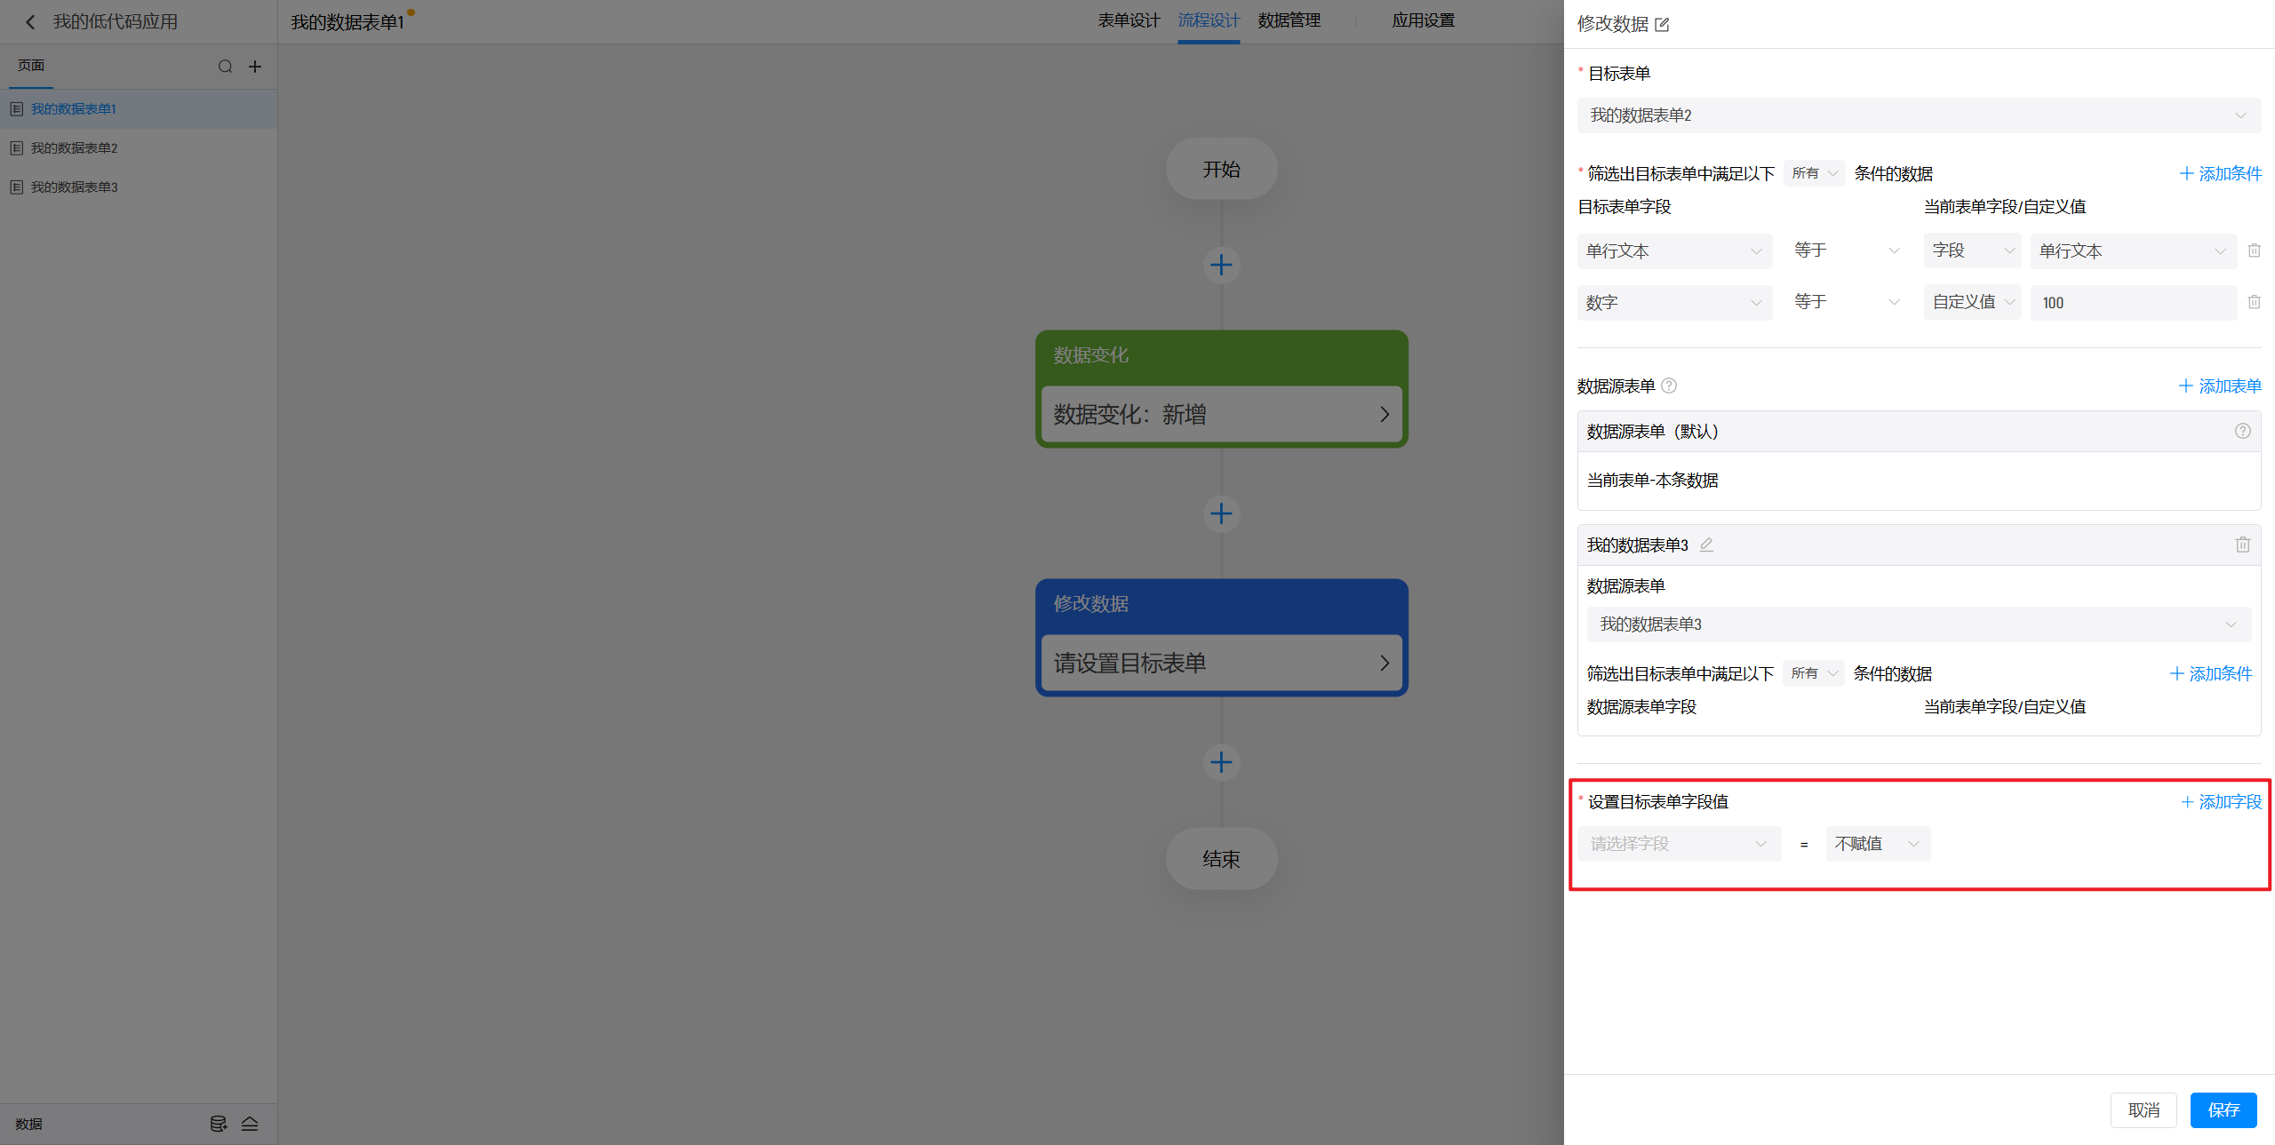Click the value input containing 100
This screenshot has height=1145, width=2275.
click(2133, 303)
